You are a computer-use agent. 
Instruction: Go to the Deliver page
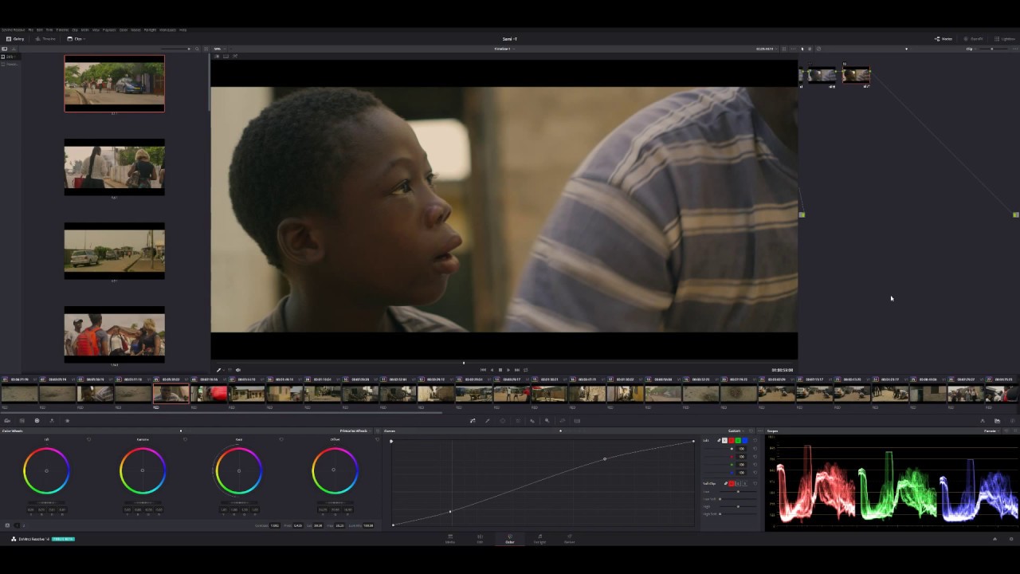click(x=569, y=539)
